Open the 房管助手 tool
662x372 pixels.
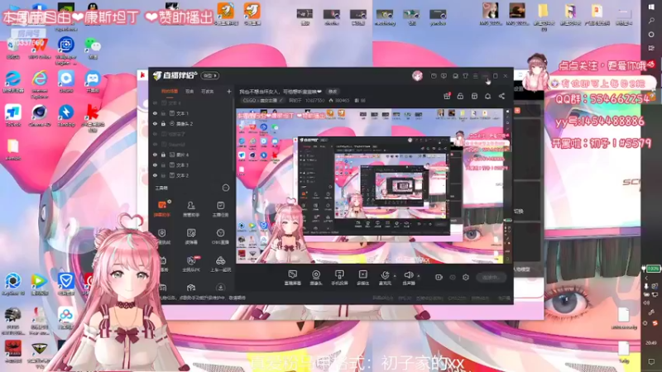click(x=191, y=208)
